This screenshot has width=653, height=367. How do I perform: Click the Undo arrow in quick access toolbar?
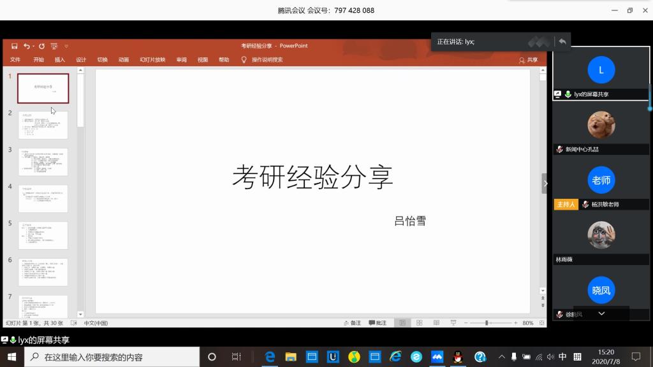[x=26, y=46]
